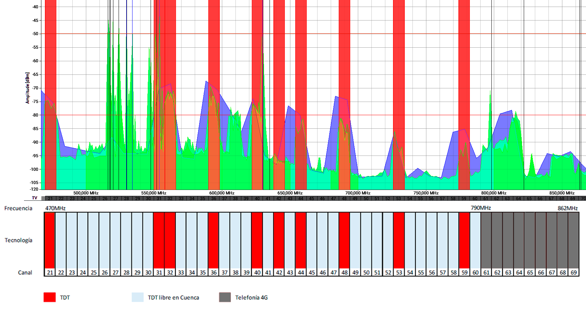Click the red TDT legend swatch

point(49,297)
